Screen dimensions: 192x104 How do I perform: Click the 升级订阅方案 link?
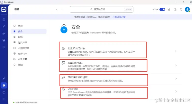(x=119, y=17)
